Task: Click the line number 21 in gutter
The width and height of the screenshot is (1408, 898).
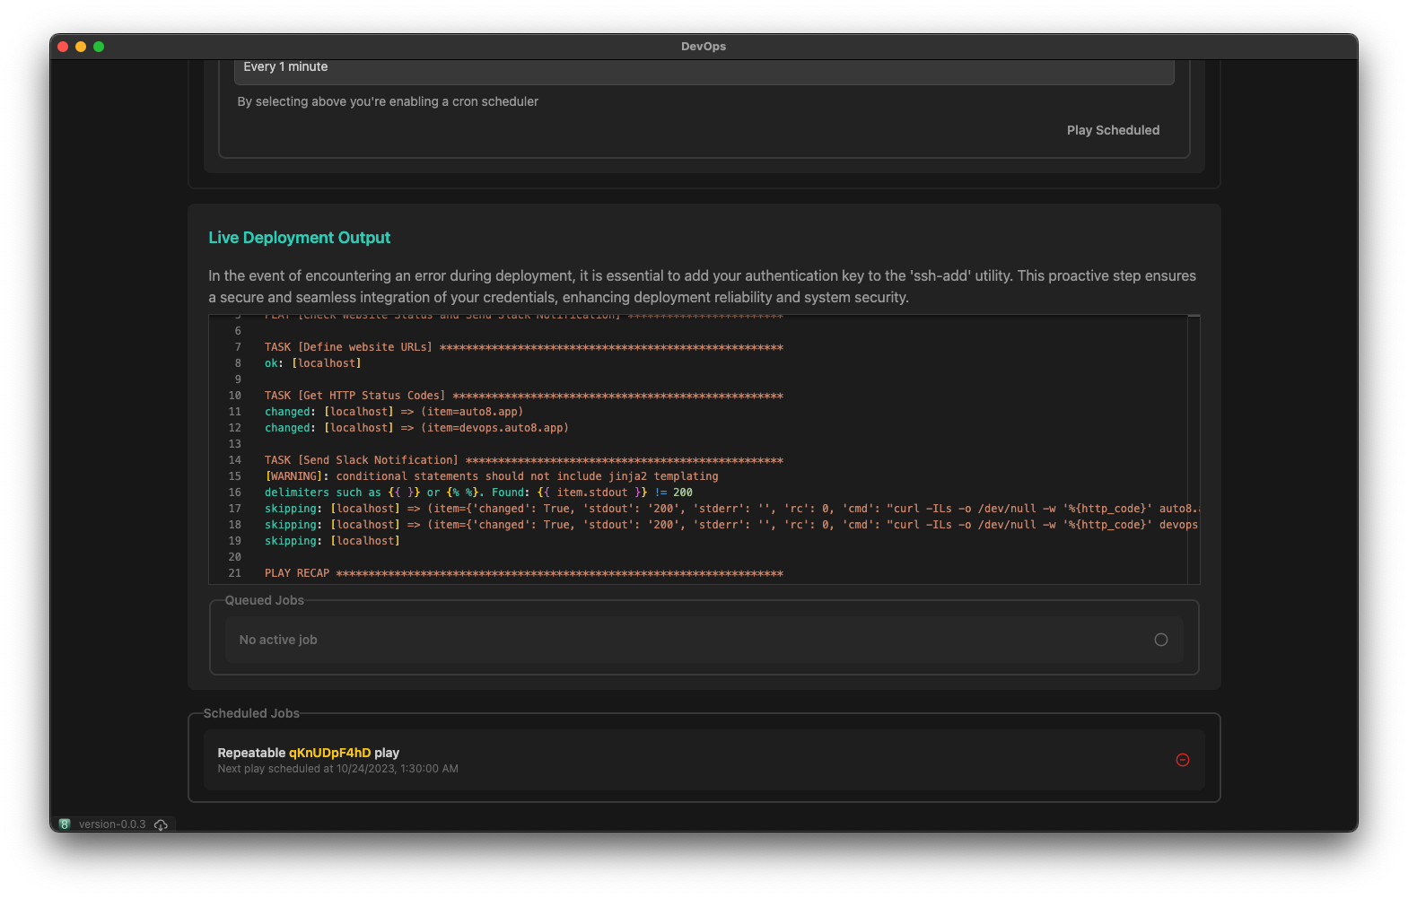Action: click(234, 573)
